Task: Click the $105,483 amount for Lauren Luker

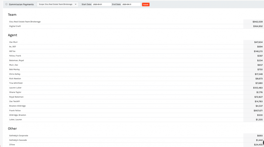Action: (x=258, y=88)
